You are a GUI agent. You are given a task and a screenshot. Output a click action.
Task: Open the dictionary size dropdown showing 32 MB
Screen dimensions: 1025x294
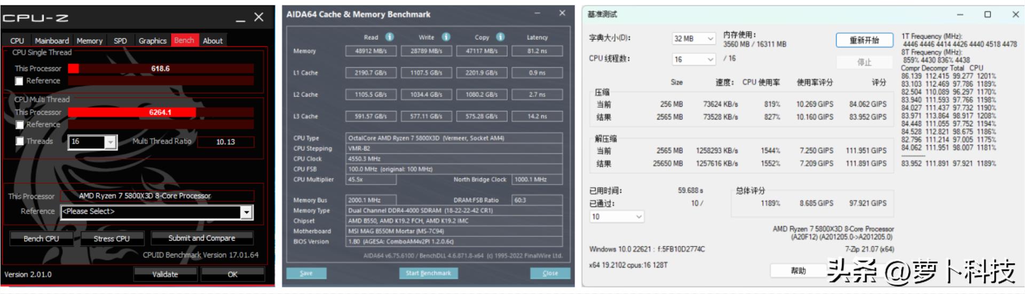click(693, 39)
